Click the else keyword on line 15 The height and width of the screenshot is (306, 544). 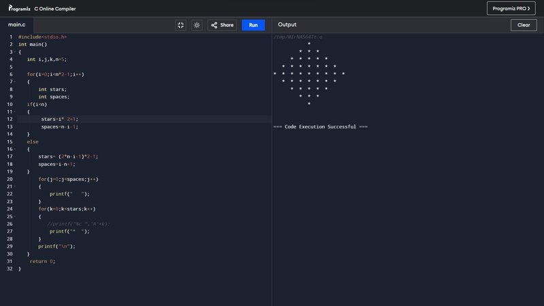[x=33, y=141]
